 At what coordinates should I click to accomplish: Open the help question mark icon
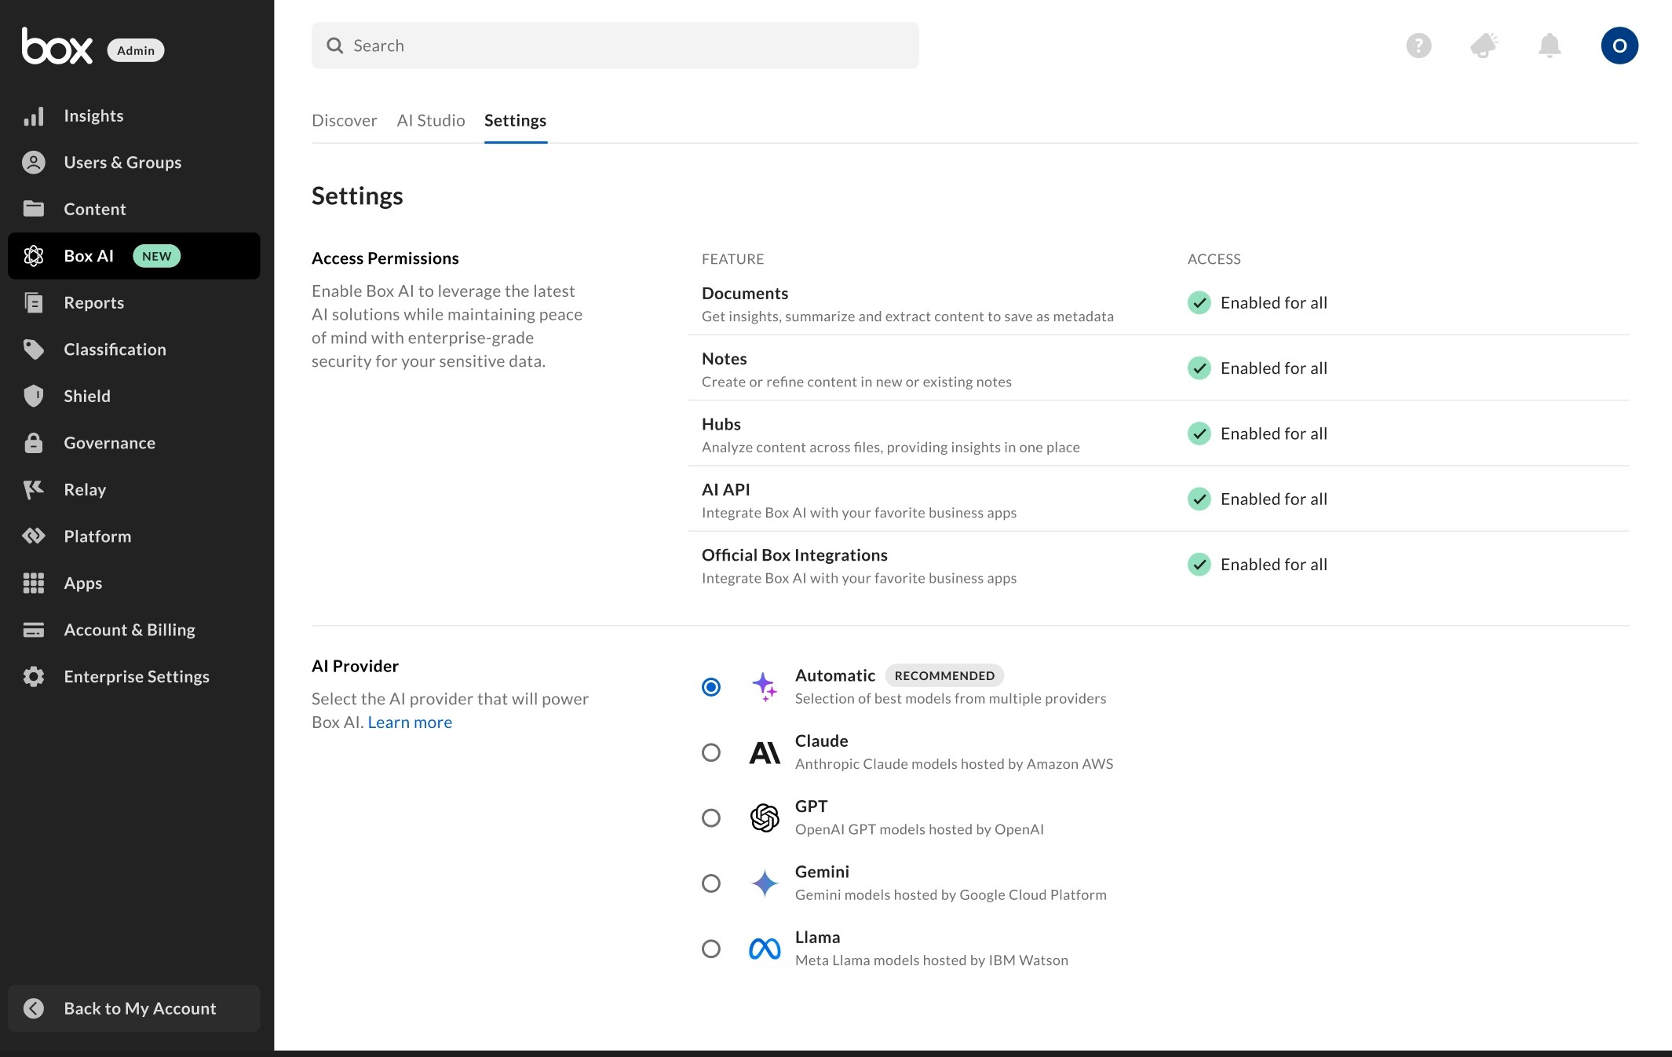[x=1418, y=46]
